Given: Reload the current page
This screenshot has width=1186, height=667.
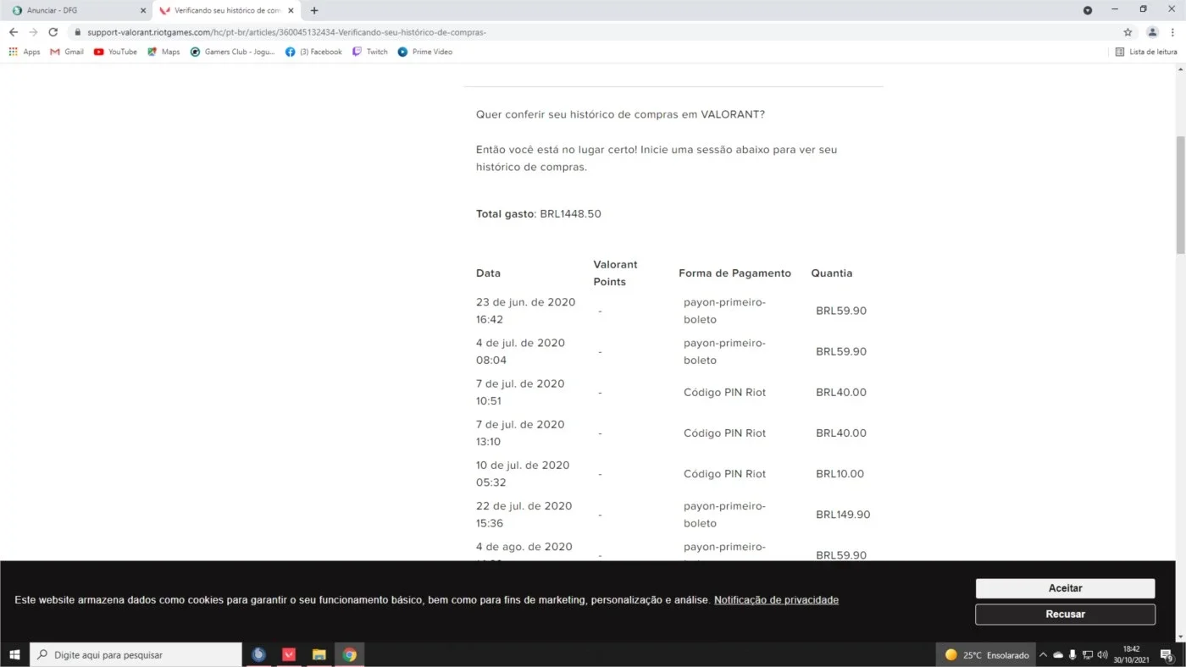Looking at the screenshot, I should 53,32.
